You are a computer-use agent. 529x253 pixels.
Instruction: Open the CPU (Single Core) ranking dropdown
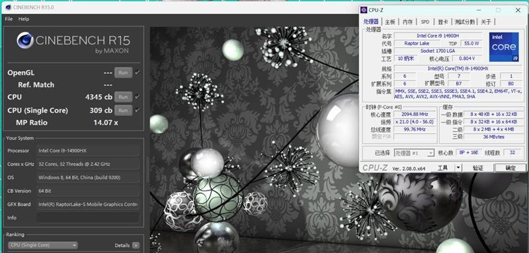43,245
